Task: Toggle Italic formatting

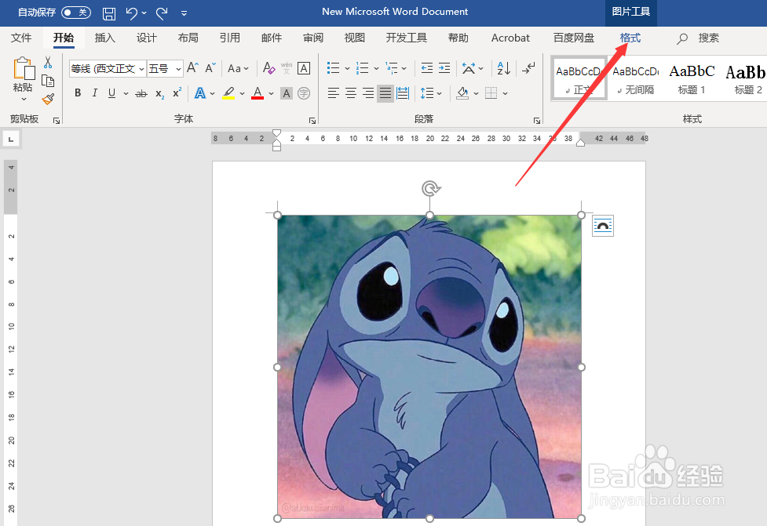Action: point(95,93)
